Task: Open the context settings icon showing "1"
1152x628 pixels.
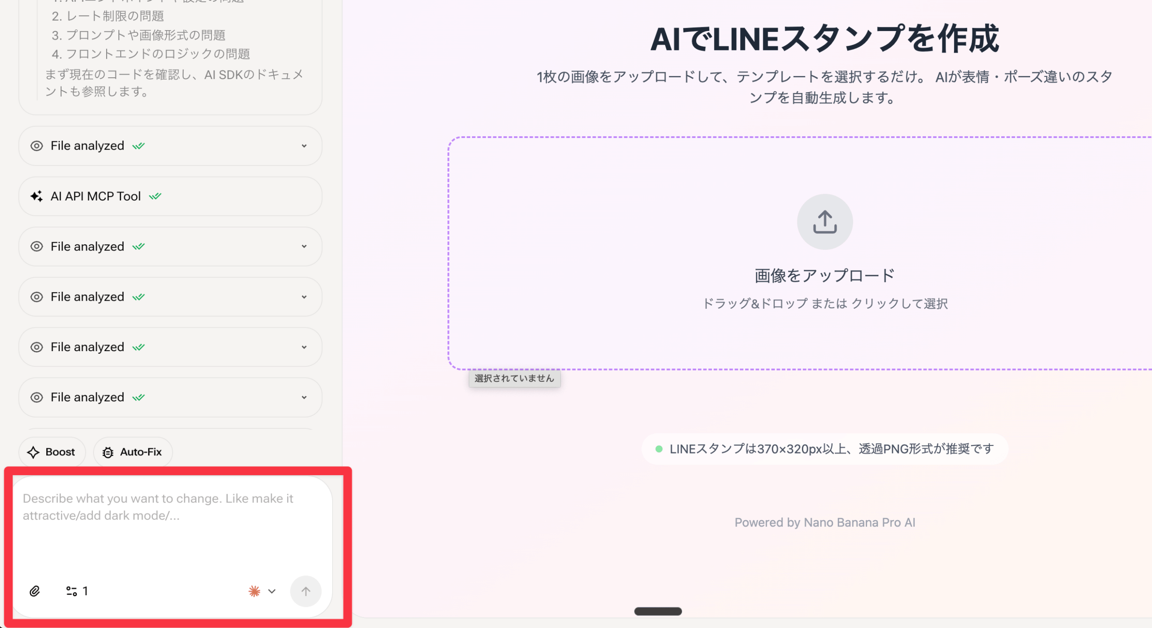Action: [x=72, y=591]
